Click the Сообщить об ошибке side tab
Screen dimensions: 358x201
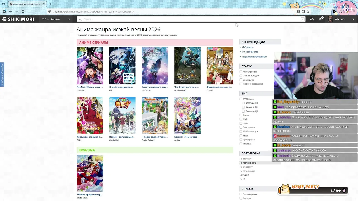coord(2,75)
